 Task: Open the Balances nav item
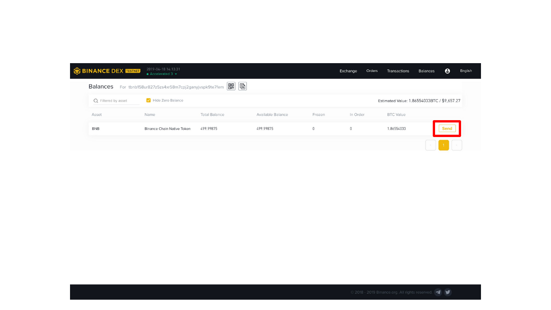427,71
